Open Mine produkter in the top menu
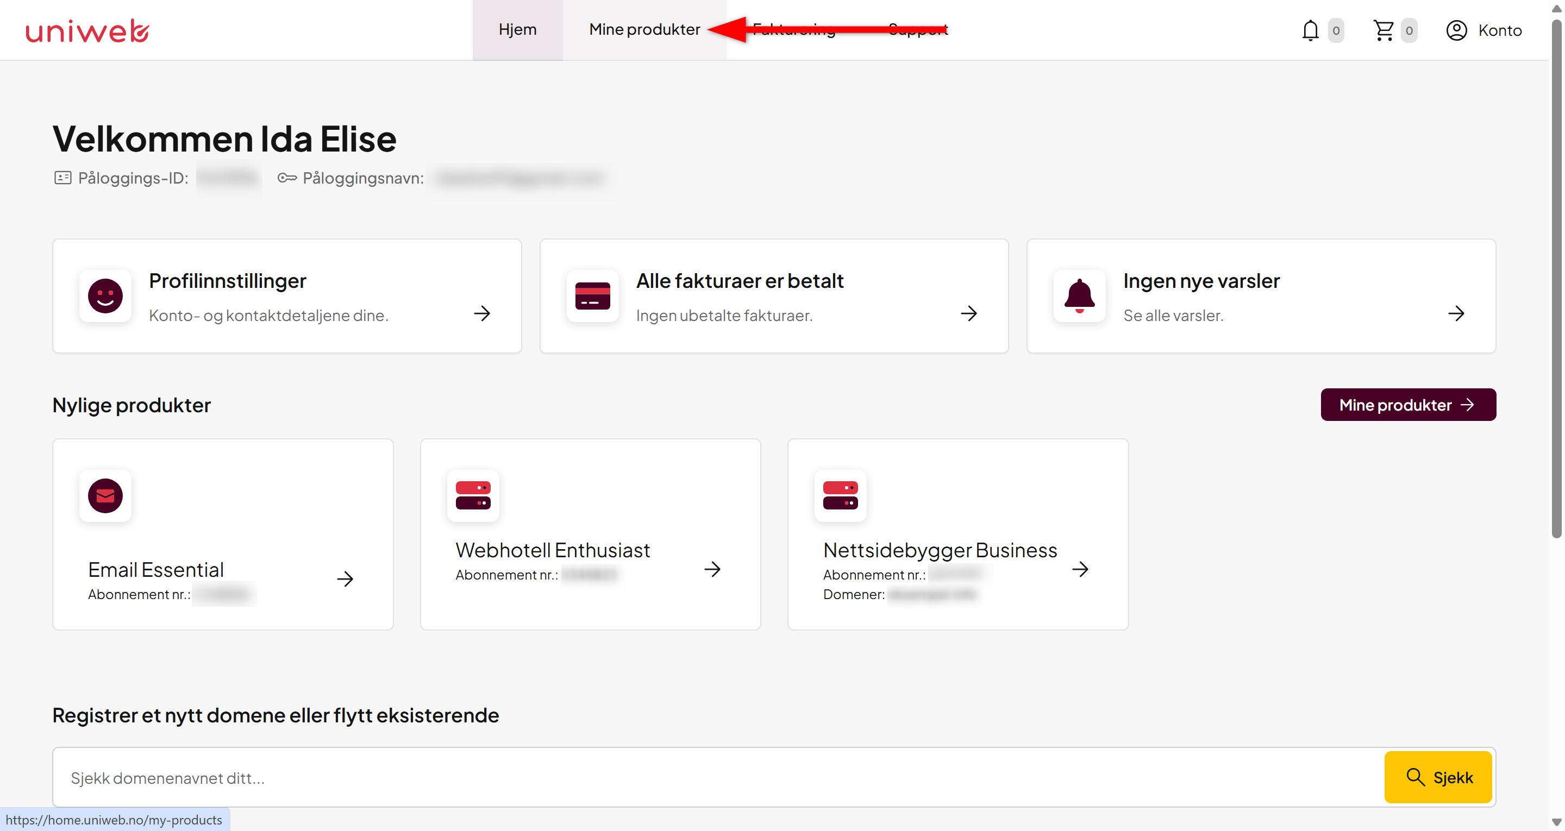This screenshot has width=1565, height=831. point(644,30)
